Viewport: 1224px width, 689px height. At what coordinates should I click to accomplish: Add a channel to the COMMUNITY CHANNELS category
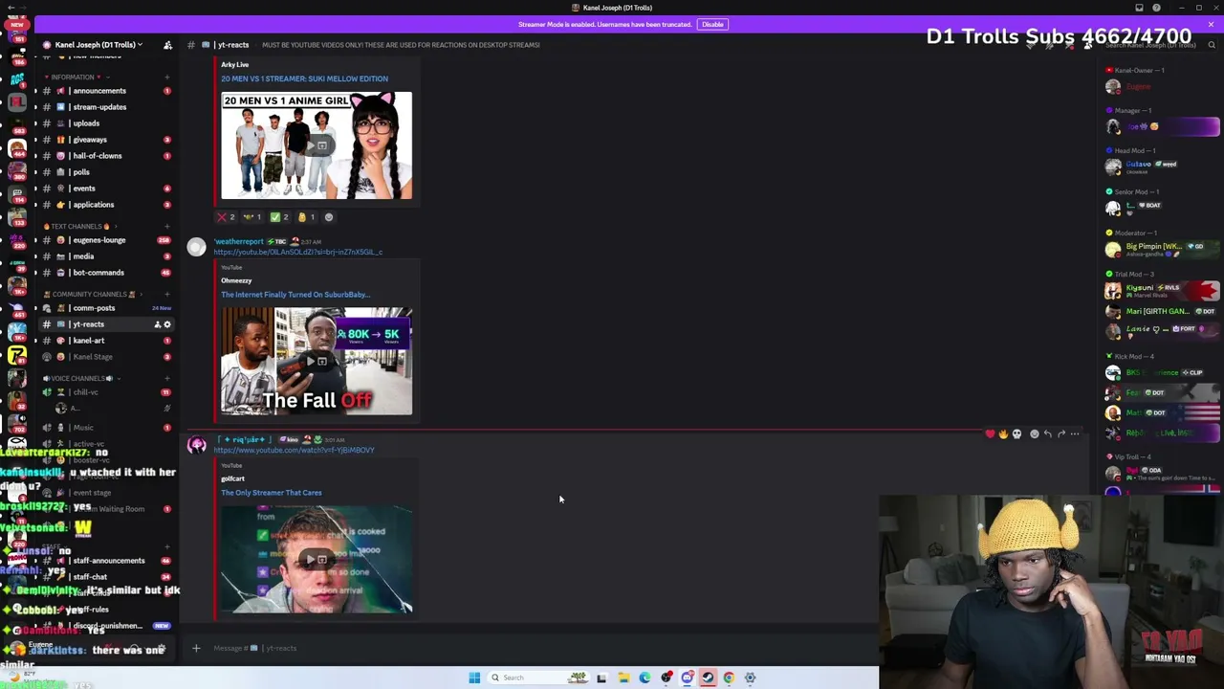point(166,294)
